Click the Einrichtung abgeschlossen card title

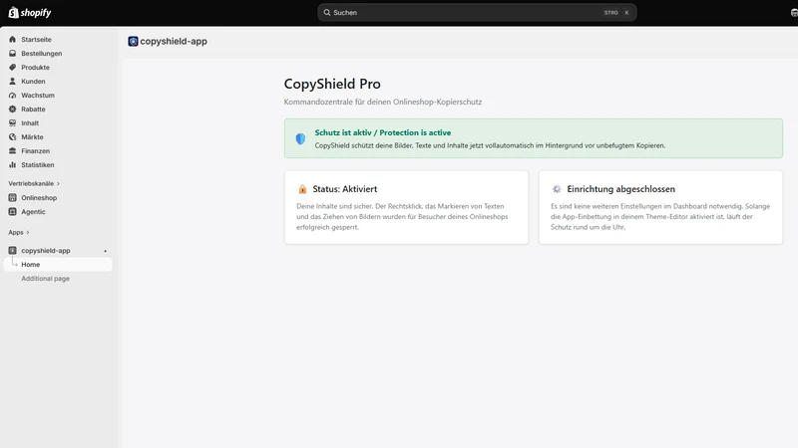620,189
